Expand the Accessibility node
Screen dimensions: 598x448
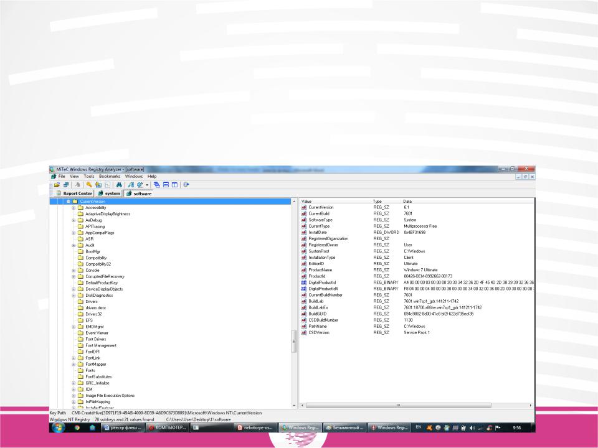click(74, 208)
